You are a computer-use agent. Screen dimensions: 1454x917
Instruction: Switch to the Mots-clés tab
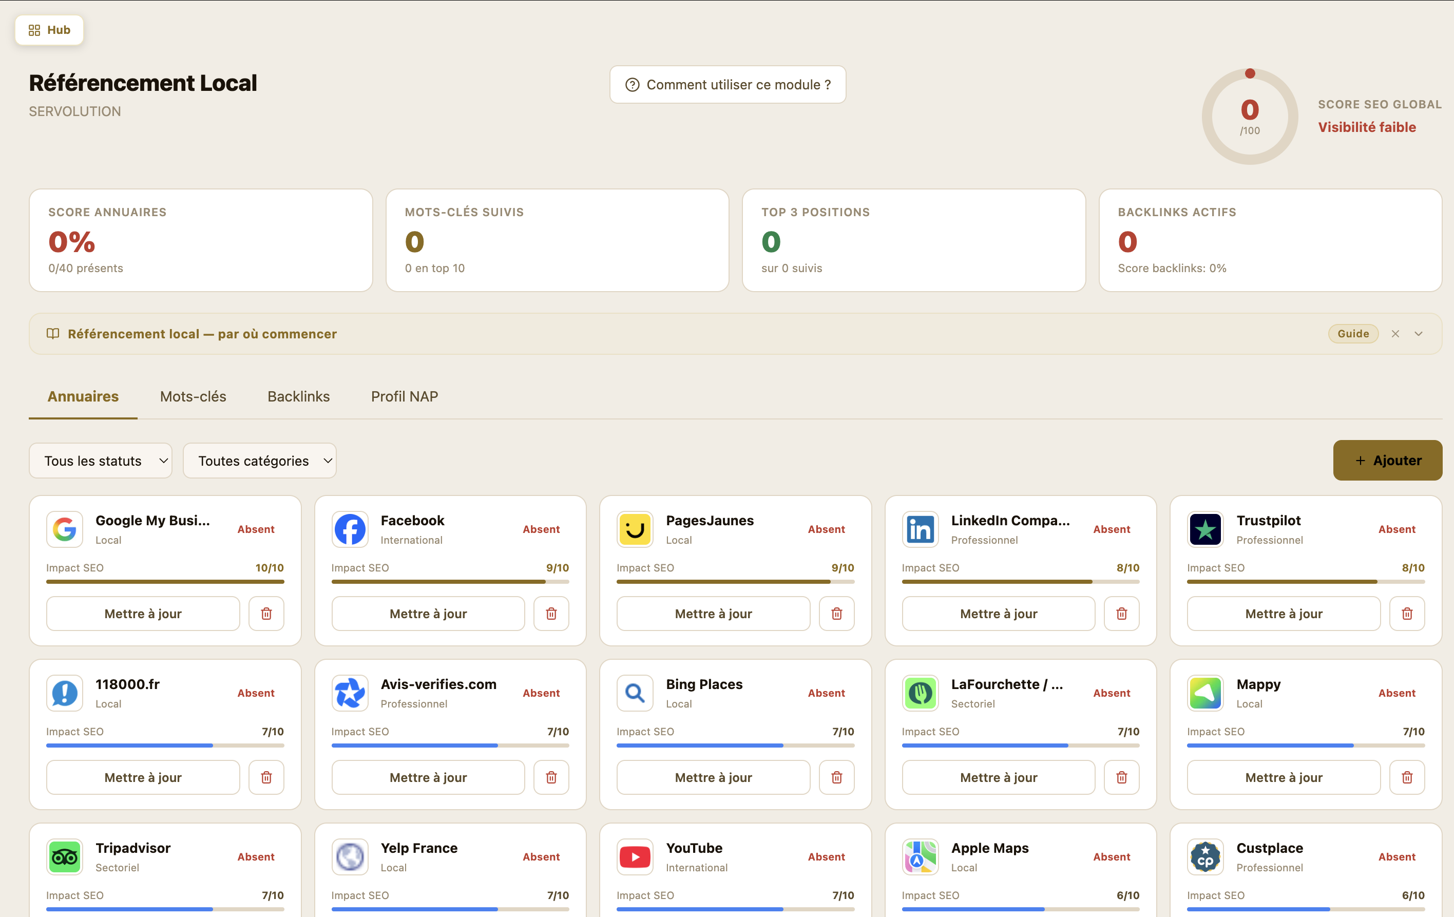193,396
